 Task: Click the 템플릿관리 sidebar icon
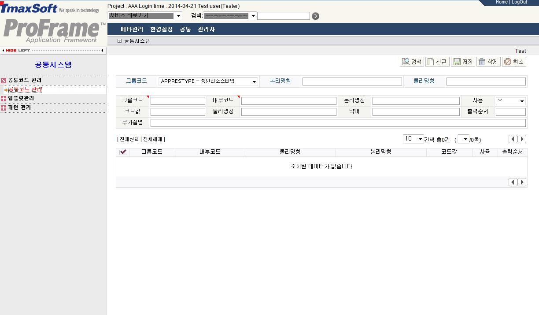(x=4, y=98)
